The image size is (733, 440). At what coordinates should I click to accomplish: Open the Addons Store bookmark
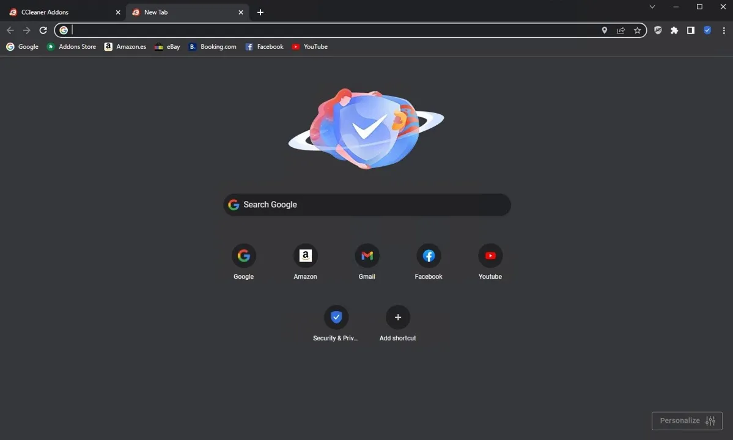pyautogui.click(x=71, y=46)
